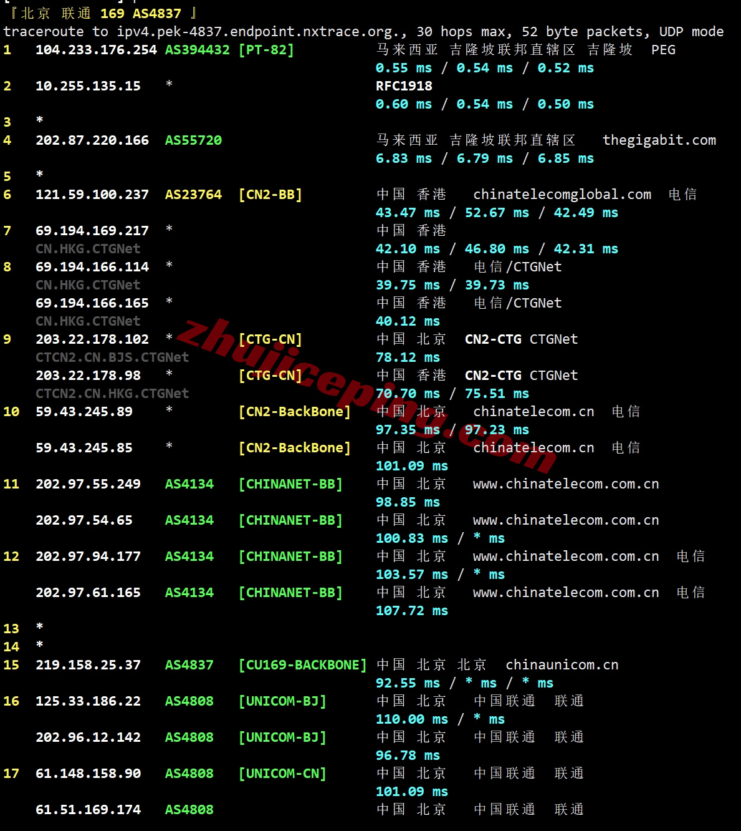Screen dimensions: 741x831
Task: Select IP 69.194.169.217 at hop 7
Action: pyautogui.click(x=92, y=231)
